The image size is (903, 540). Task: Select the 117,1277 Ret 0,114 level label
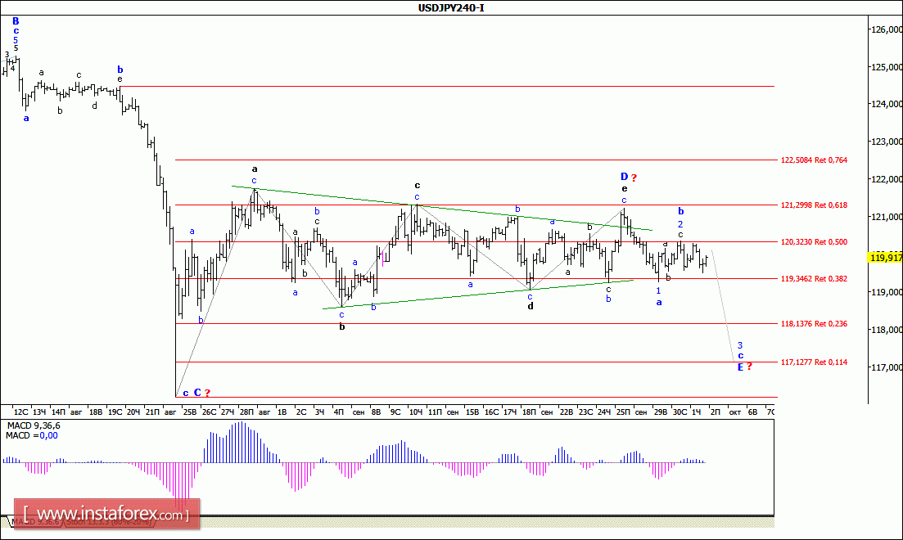click(x=814, y=362)
